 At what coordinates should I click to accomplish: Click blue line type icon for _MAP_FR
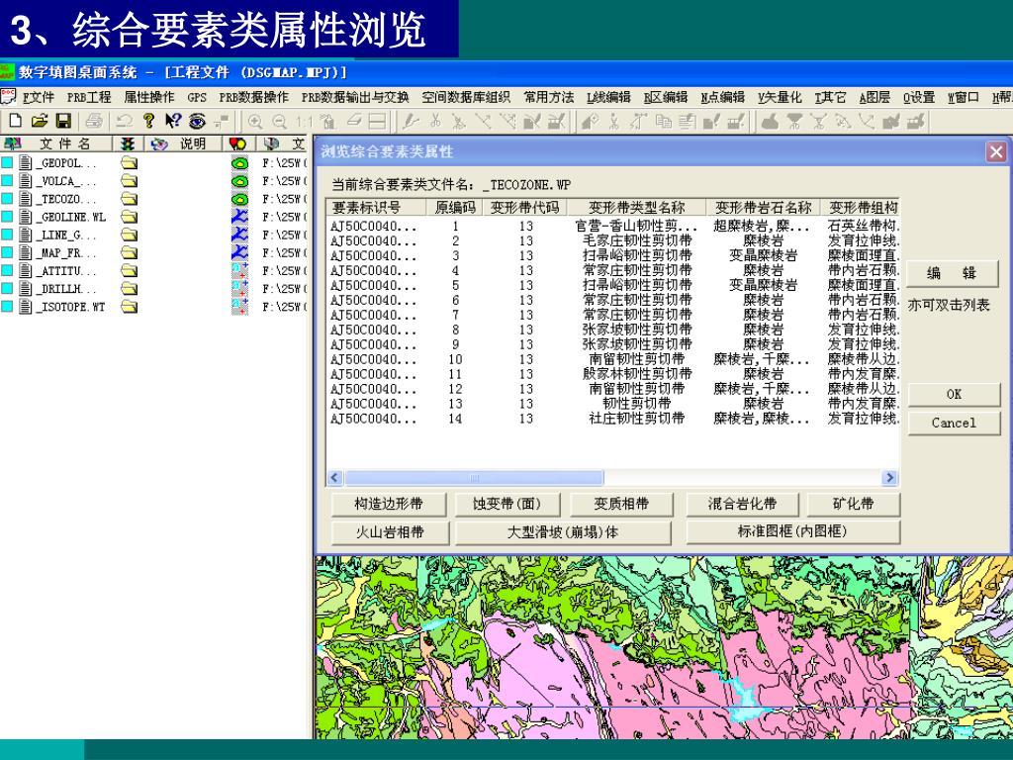point(239,252)
